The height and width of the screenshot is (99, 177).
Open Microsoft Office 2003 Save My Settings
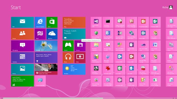pyautogui.click(x=120, y=34)
